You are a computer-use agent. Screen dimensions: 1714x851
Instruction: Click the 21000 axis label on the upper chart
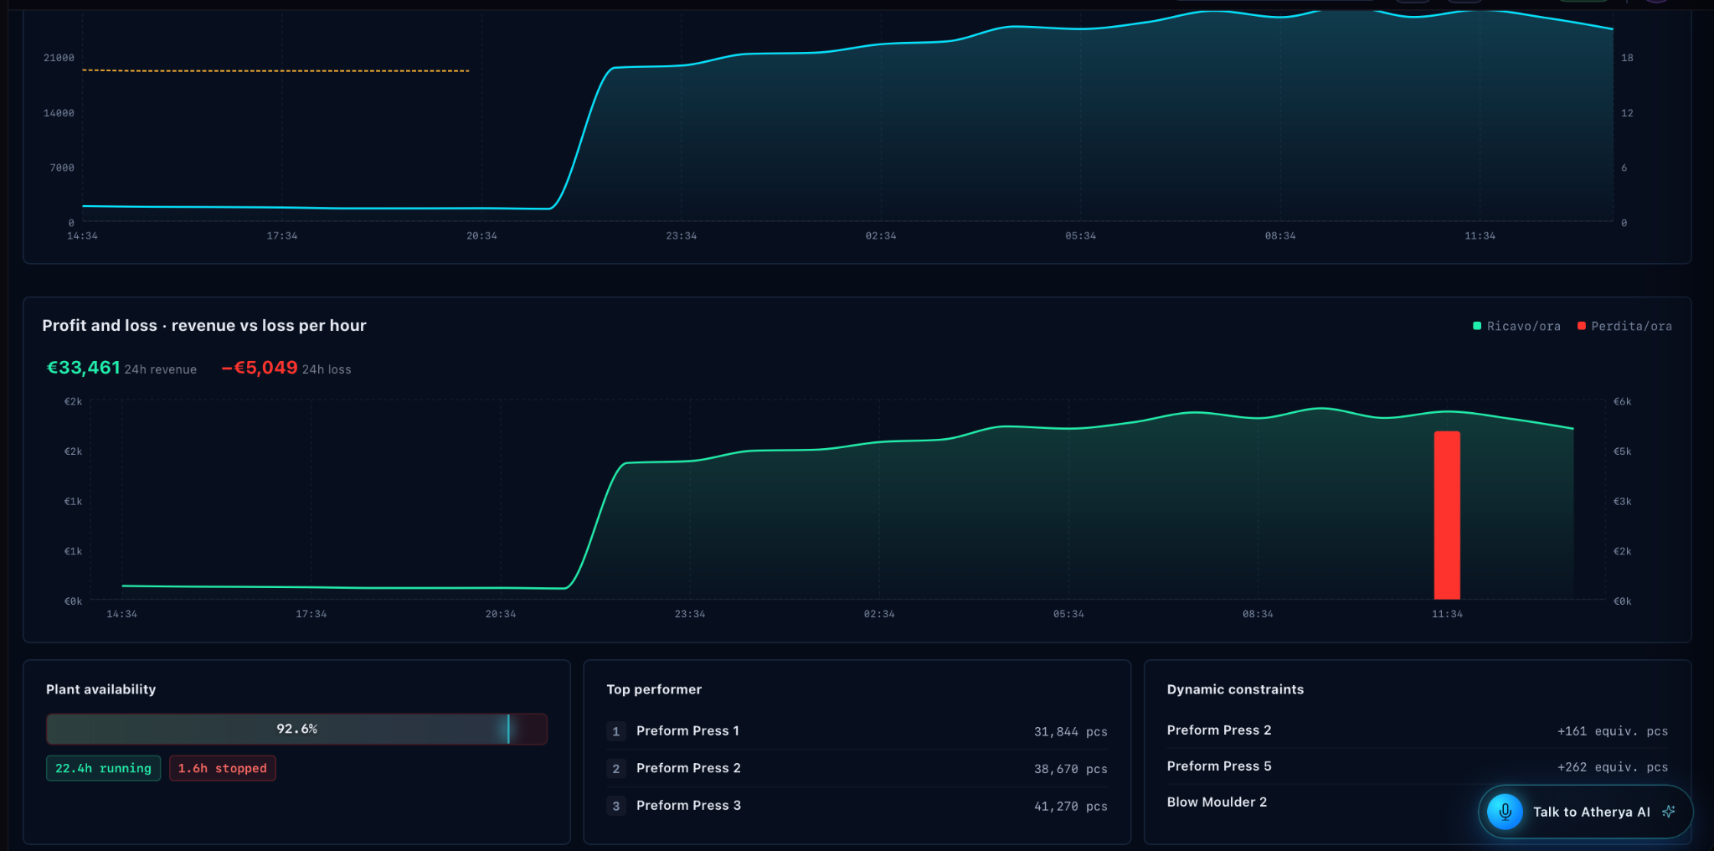pos(59,57)
